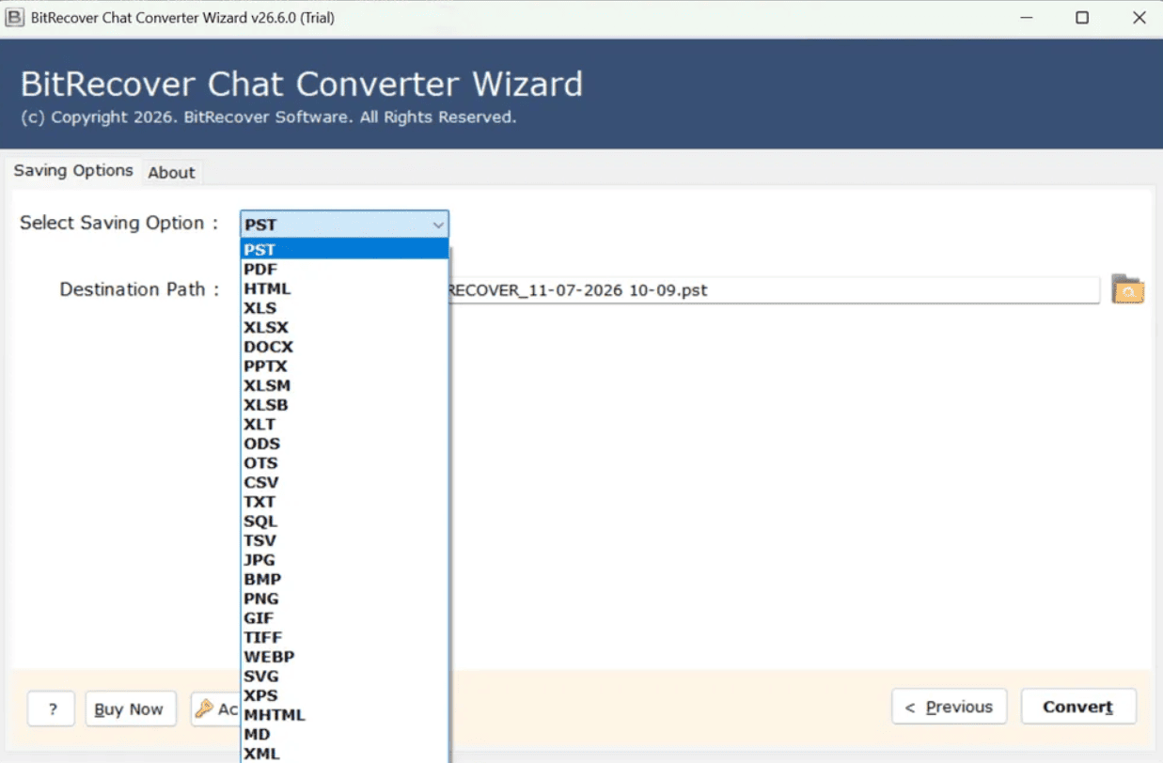The height and width of the screenshot is (763, 1163).
Task: Pick XPS from the format list
Action: pyautogui.click(x=344, y=696)
